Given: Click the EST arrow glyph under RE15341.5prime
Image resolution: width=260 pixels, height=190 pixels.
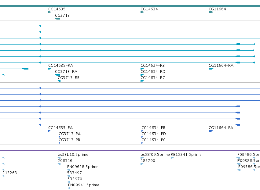Looking at the screenshot, I should [x=172, y=158].
